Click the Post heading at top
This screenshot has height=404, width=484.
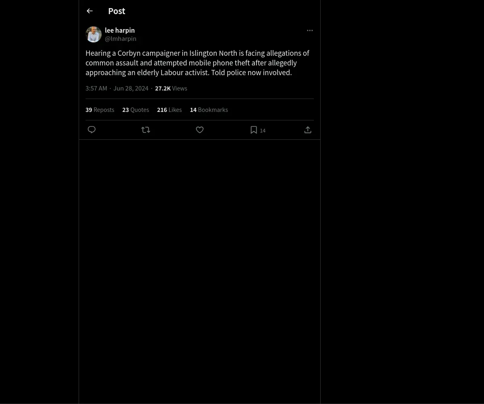coord(117,11)
